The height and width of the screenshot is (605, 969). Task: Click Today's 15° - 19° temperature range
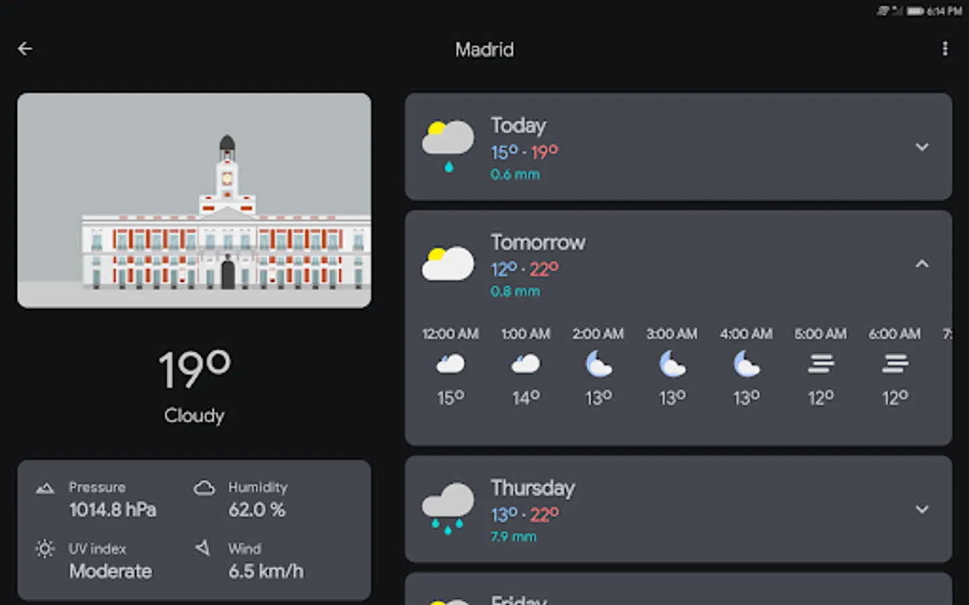524,153
